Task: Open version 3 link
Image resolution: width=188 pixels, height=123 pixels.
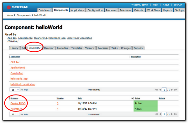Action: coord(58,103)
